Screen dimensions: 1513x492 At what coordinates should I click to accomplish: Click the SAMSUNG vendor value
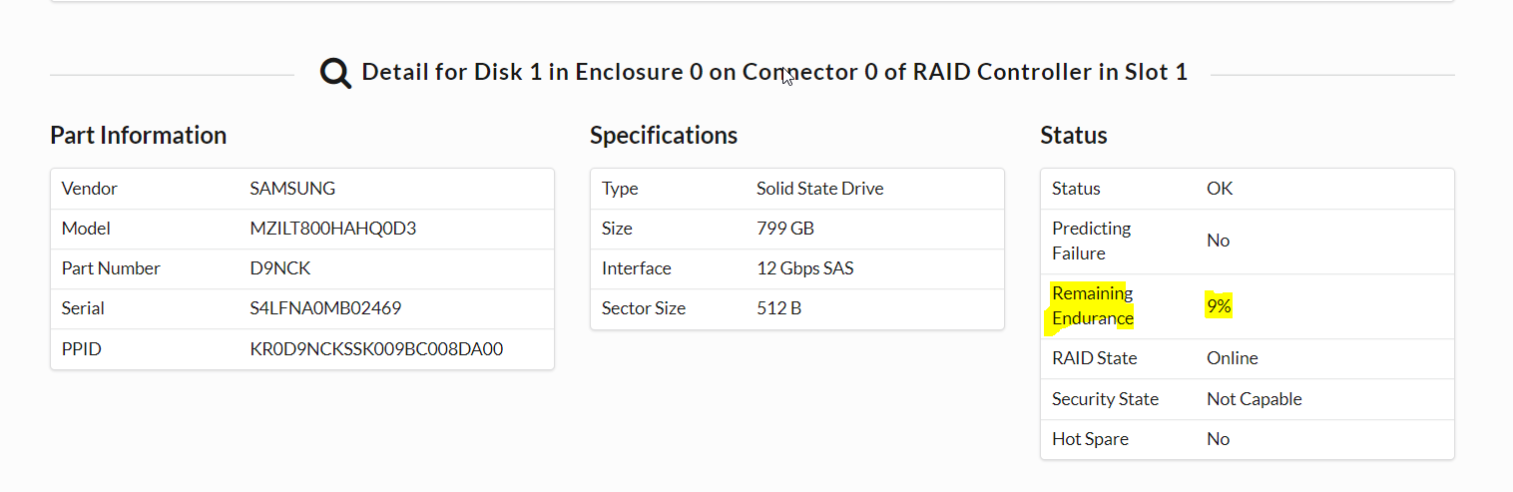click(292, 189)
